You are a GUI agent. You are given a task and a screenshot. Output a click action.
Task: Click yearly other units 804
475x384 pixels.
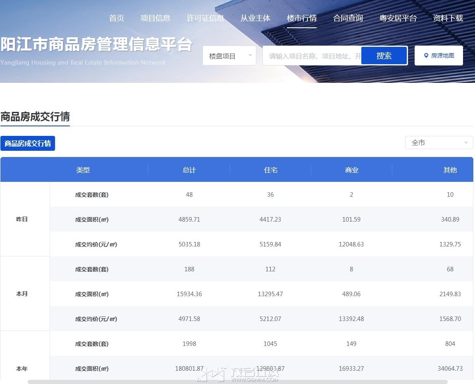450,344
